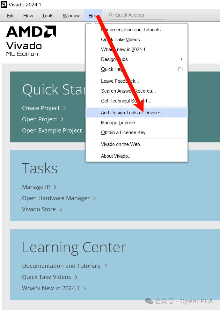The image size is (220, 310).
Task: Open the File menu
Action: 11,16
